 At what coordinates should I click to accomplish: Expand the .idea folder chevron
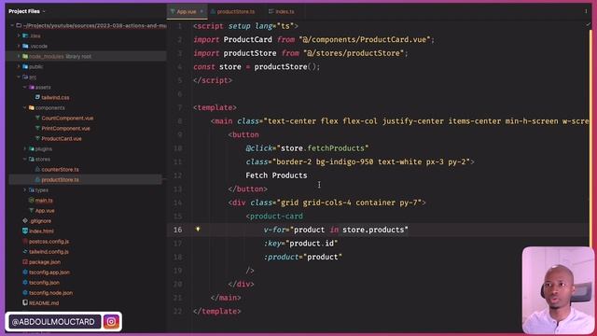(x=19, y=35)
